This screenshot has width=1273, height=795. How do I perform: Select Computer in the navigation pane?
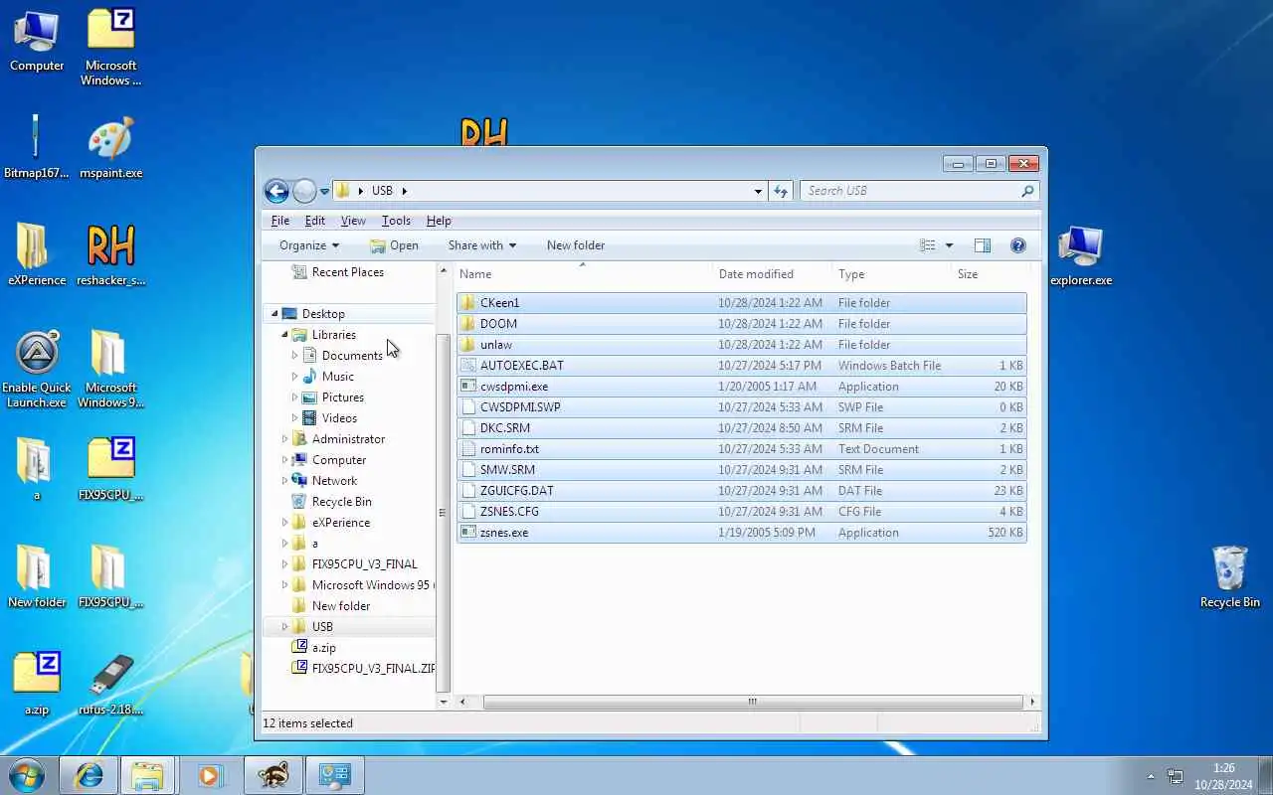pyautogui.click(x=339, y=460)
